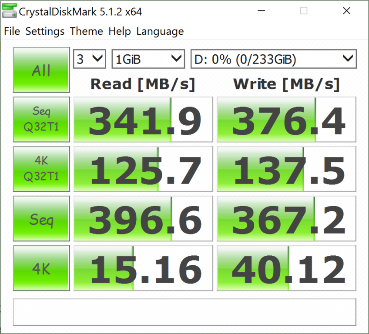369x334 pixels.
Task: Click the empty comment field at the bottom
Action: tap(185, 312)
